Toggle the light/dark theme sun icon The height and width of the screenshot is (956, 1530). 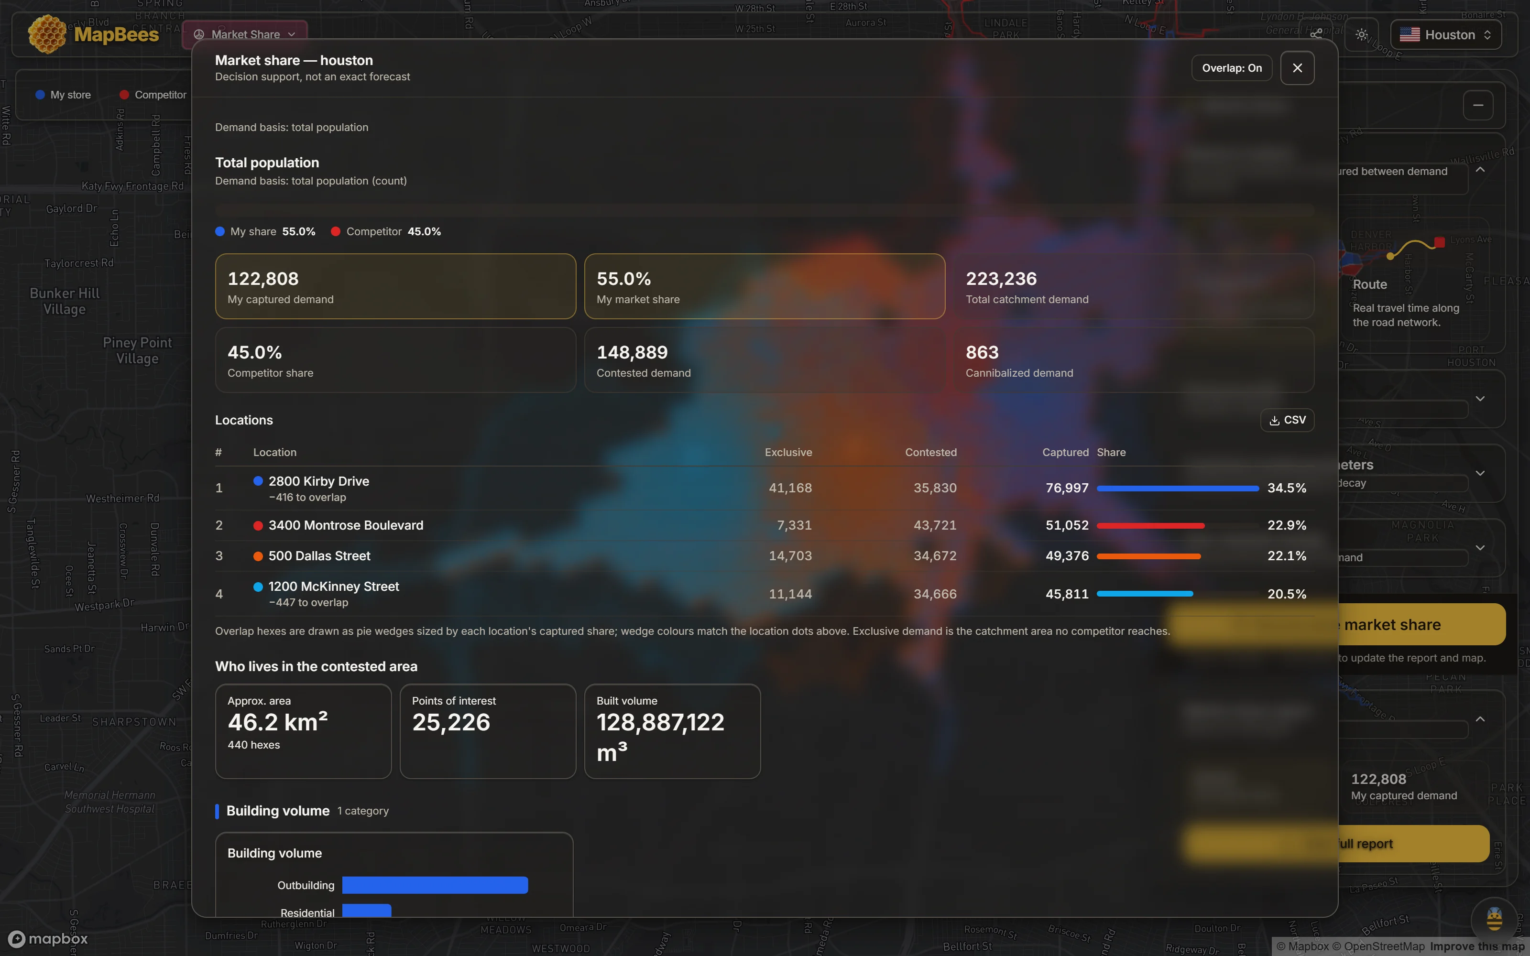[1362, 35]
